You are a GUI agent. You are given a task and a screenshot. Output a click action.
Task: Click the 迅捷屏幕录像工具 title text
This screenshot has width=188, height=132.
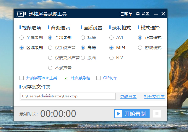pyautogui.click(x=48, y=14)
